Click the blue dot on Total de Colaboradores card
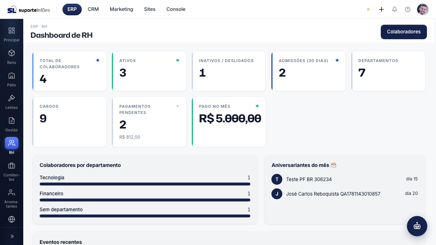Image resolution: width=436 pixels, height=245 pixels. pos(98,60)
